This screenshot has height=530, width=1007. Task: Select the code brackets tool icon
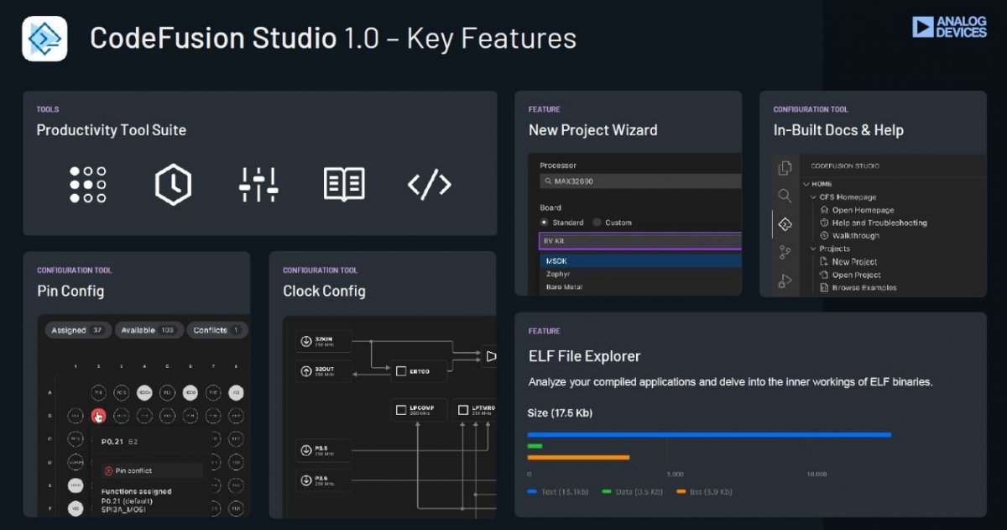coord(430,185)
